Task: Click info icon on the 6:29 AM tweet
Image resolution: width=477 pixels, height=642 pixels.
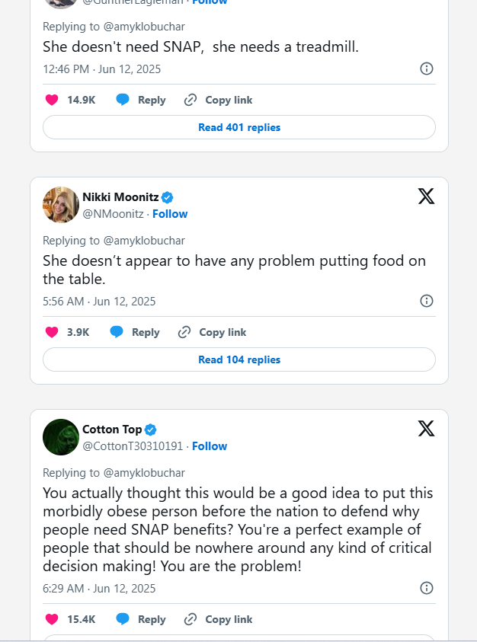Action: [x=427, y=588]
